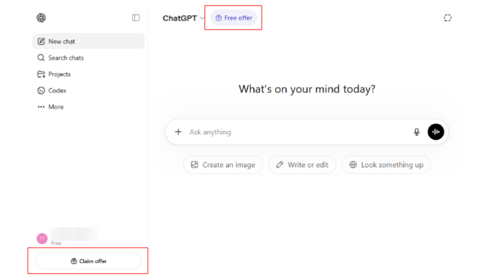
Task: Click the plus icon to add attachments
Action: tap(178, 132)
